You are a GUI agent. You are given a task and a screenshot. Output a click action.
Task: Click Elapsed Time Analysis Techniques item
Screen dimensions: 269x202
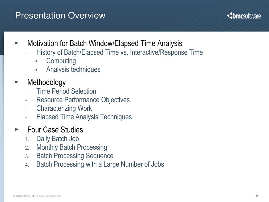pos(84,117)
